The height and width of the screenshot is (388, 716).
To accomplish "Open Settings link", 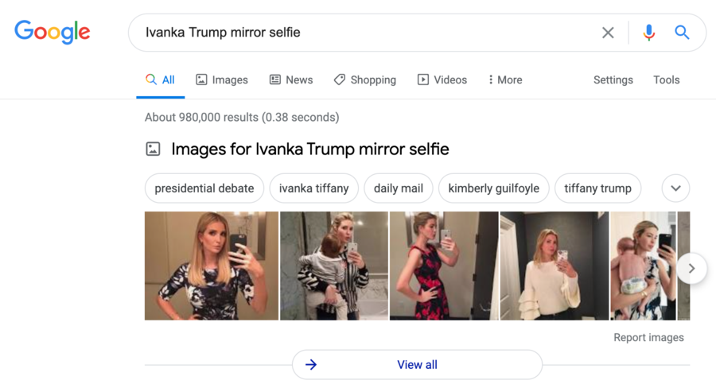I will pos(613,80).
